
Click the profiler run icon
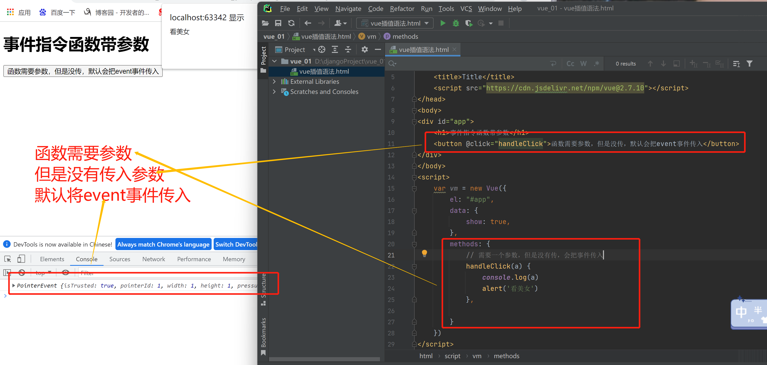pyautogui.click(x=481, y=23)
